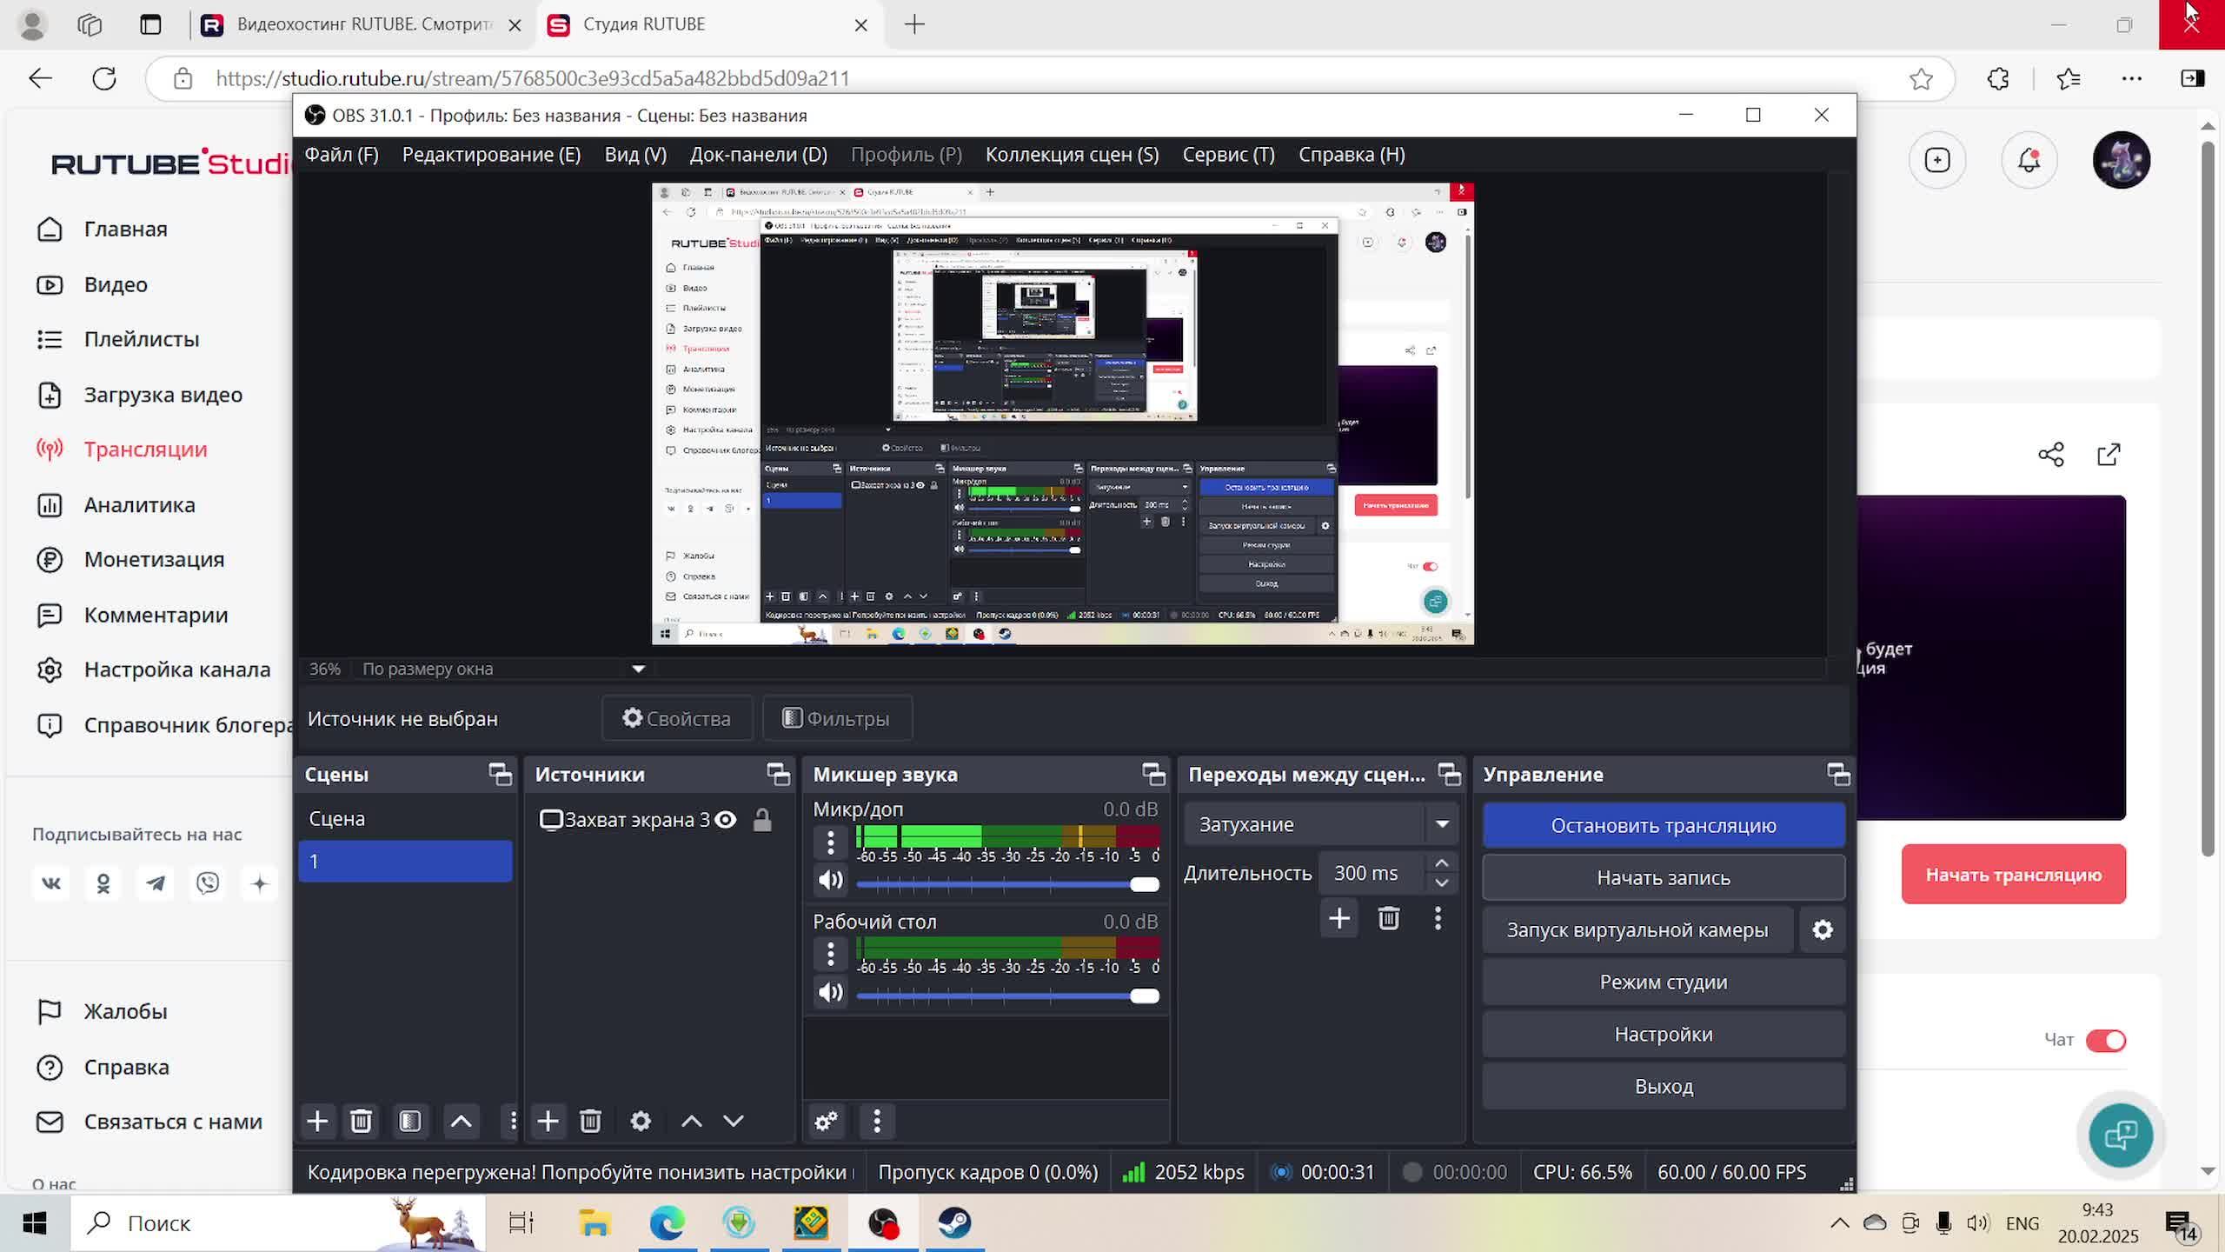This screenshot has width=2225, height=1252.
Task: Adjust Рабочий стол volume slider
Action: click(1007, 996)
